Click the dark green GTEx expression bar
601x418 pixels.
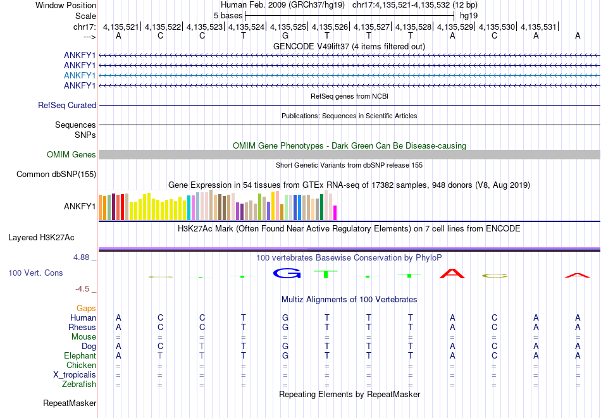[x=321, y=207]
